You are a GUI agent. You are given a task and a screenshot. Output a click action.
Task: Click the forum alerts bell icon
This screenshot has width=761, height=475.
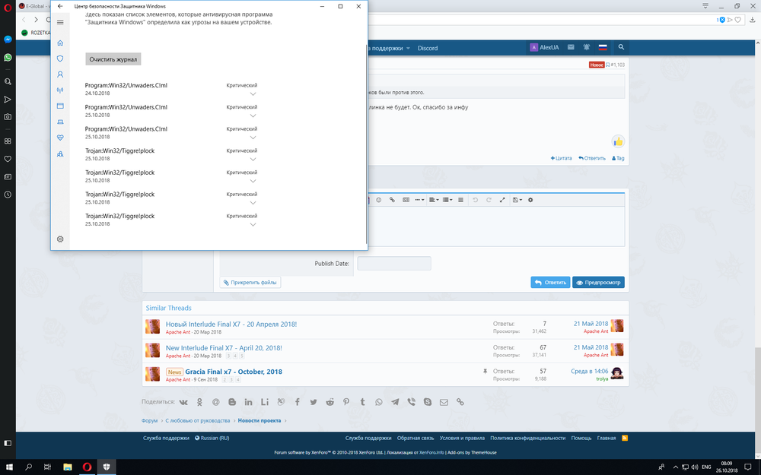click(x=585, y=47)
